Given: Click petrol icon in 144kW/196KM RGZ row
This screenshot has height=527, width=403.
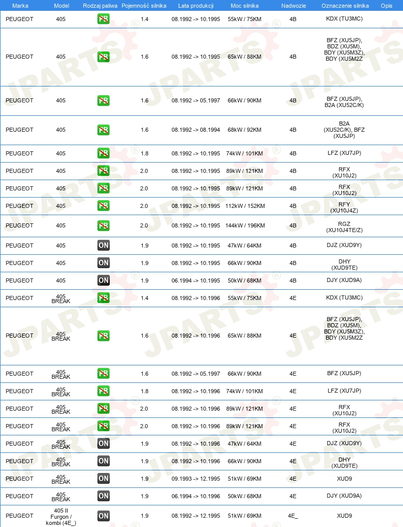Looking at the screenshot, I should 104,225.
